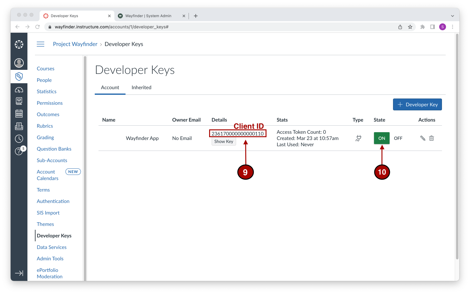Open Data Services link

(x=52, y=247)
